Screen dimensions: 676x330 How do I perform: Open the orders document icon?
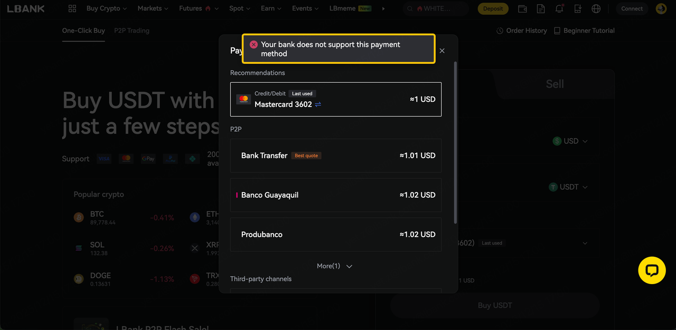(541, 9)
